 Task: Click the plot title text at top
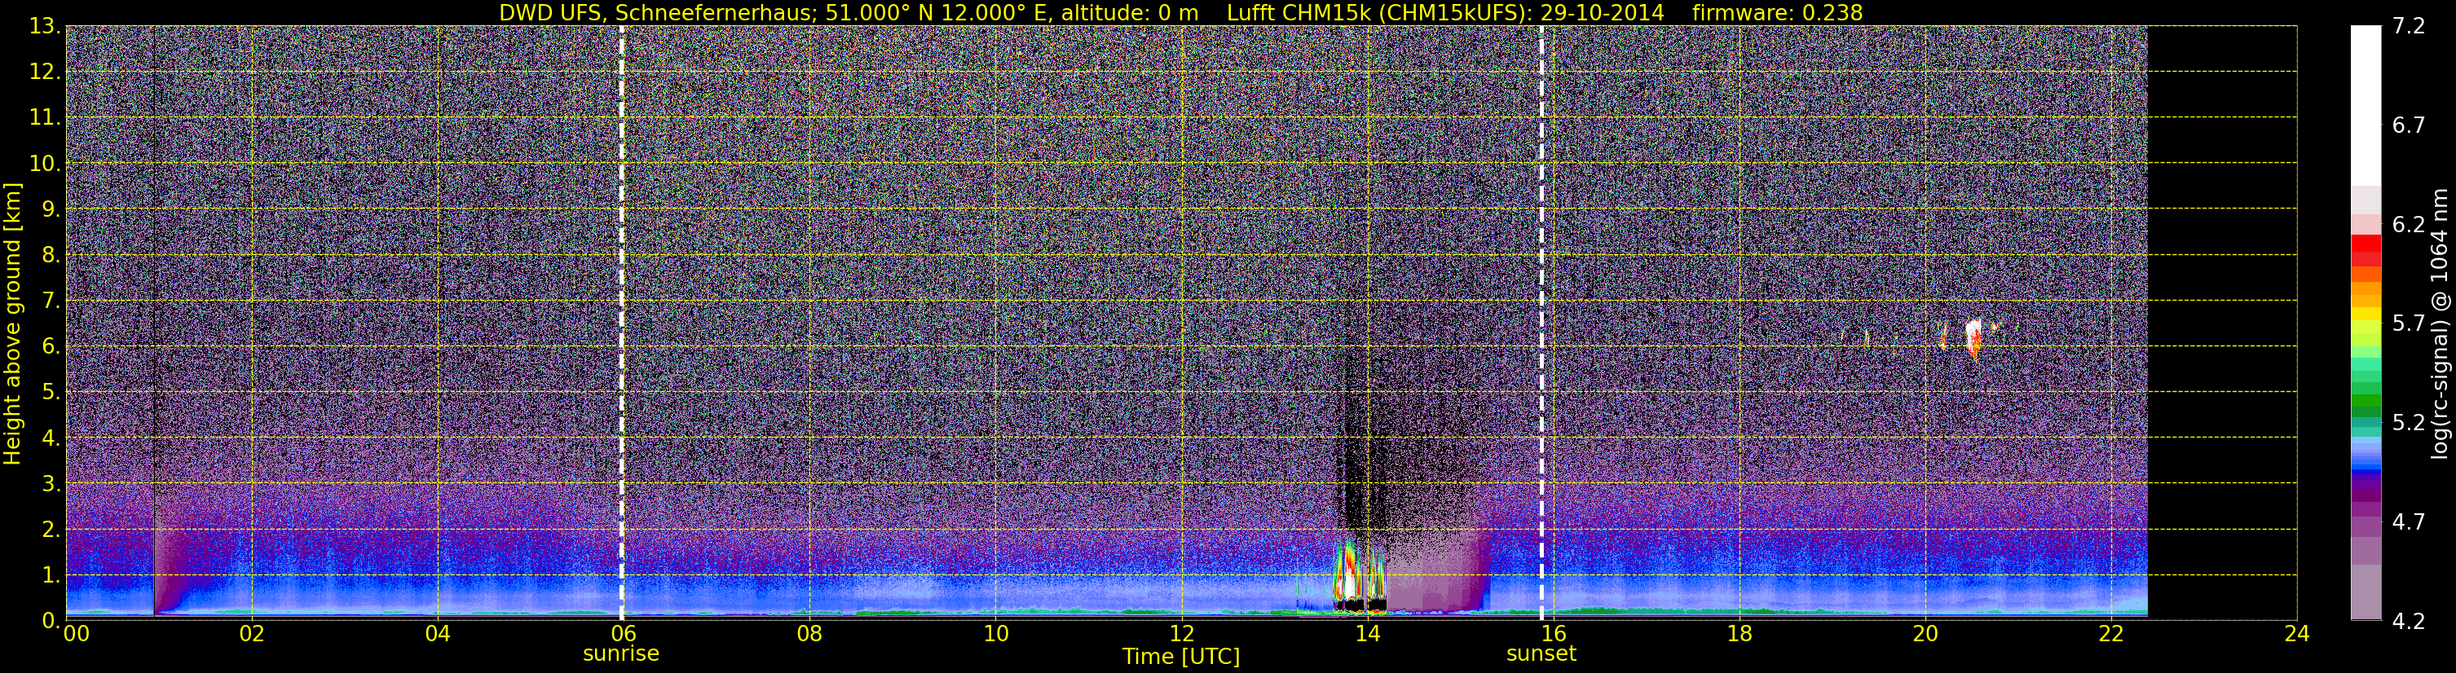tap(1180, 12)
